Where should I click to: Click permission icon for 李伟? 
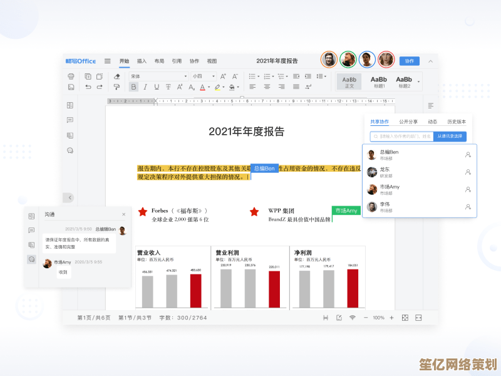(468, 207)
